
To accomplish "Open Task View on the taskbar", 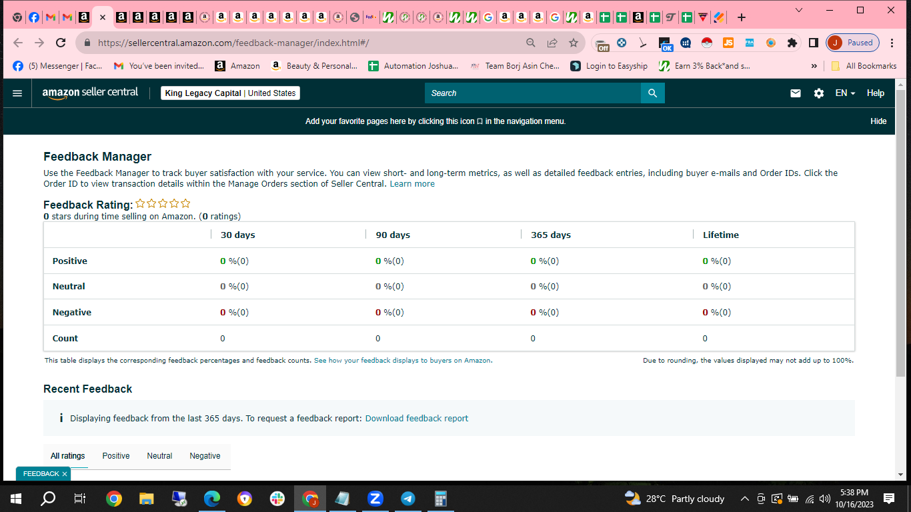I will coord(81,499).
